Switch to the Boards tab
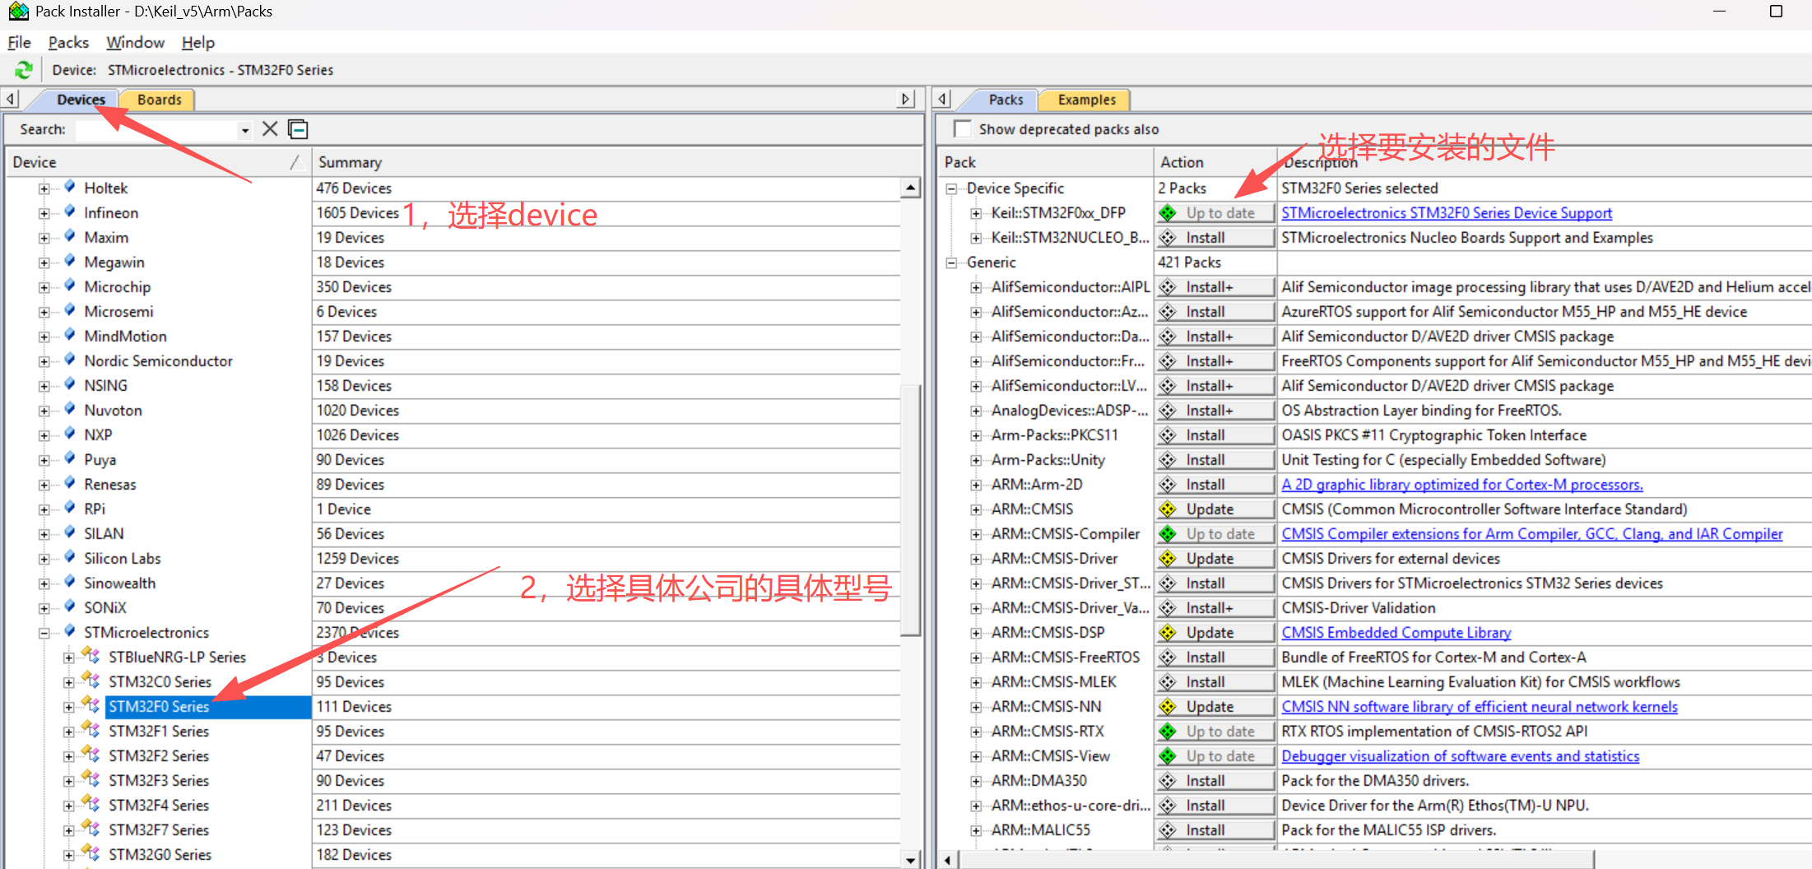 tap(159, 100)
